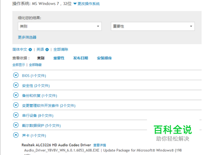This screenshot has height=155, width=210.
Task: Sort view by 发布日期
Action: pyautogui.click(x=81, y=58)
